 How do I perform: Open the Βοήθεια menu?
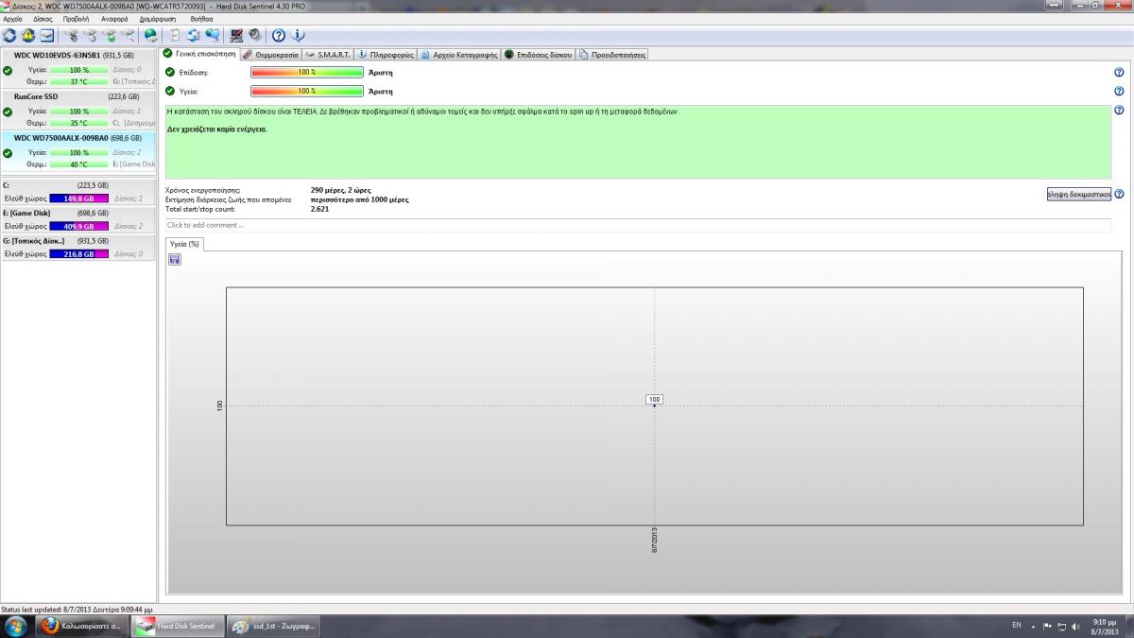(x=201, y=19)
